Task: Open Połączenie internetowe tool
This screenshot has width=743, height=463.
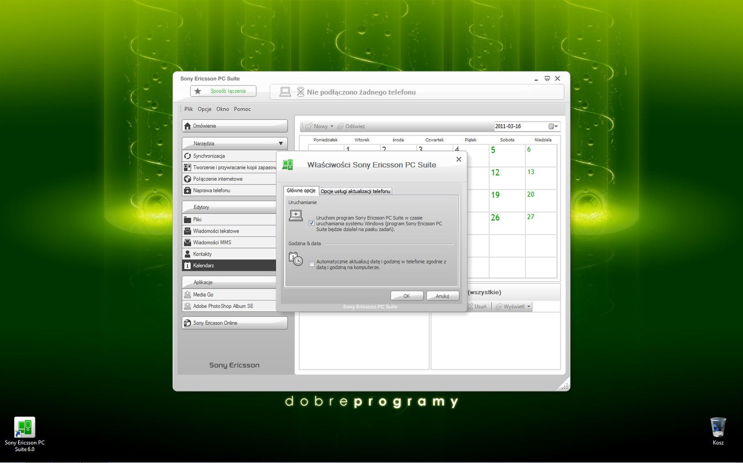Action: click(x=229, y=179)
